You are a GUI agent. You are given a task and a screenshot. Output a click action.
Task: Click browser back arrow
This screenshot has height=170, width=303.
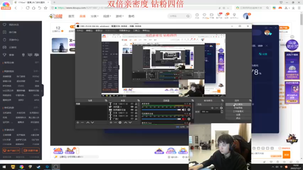tap(16, 8)
